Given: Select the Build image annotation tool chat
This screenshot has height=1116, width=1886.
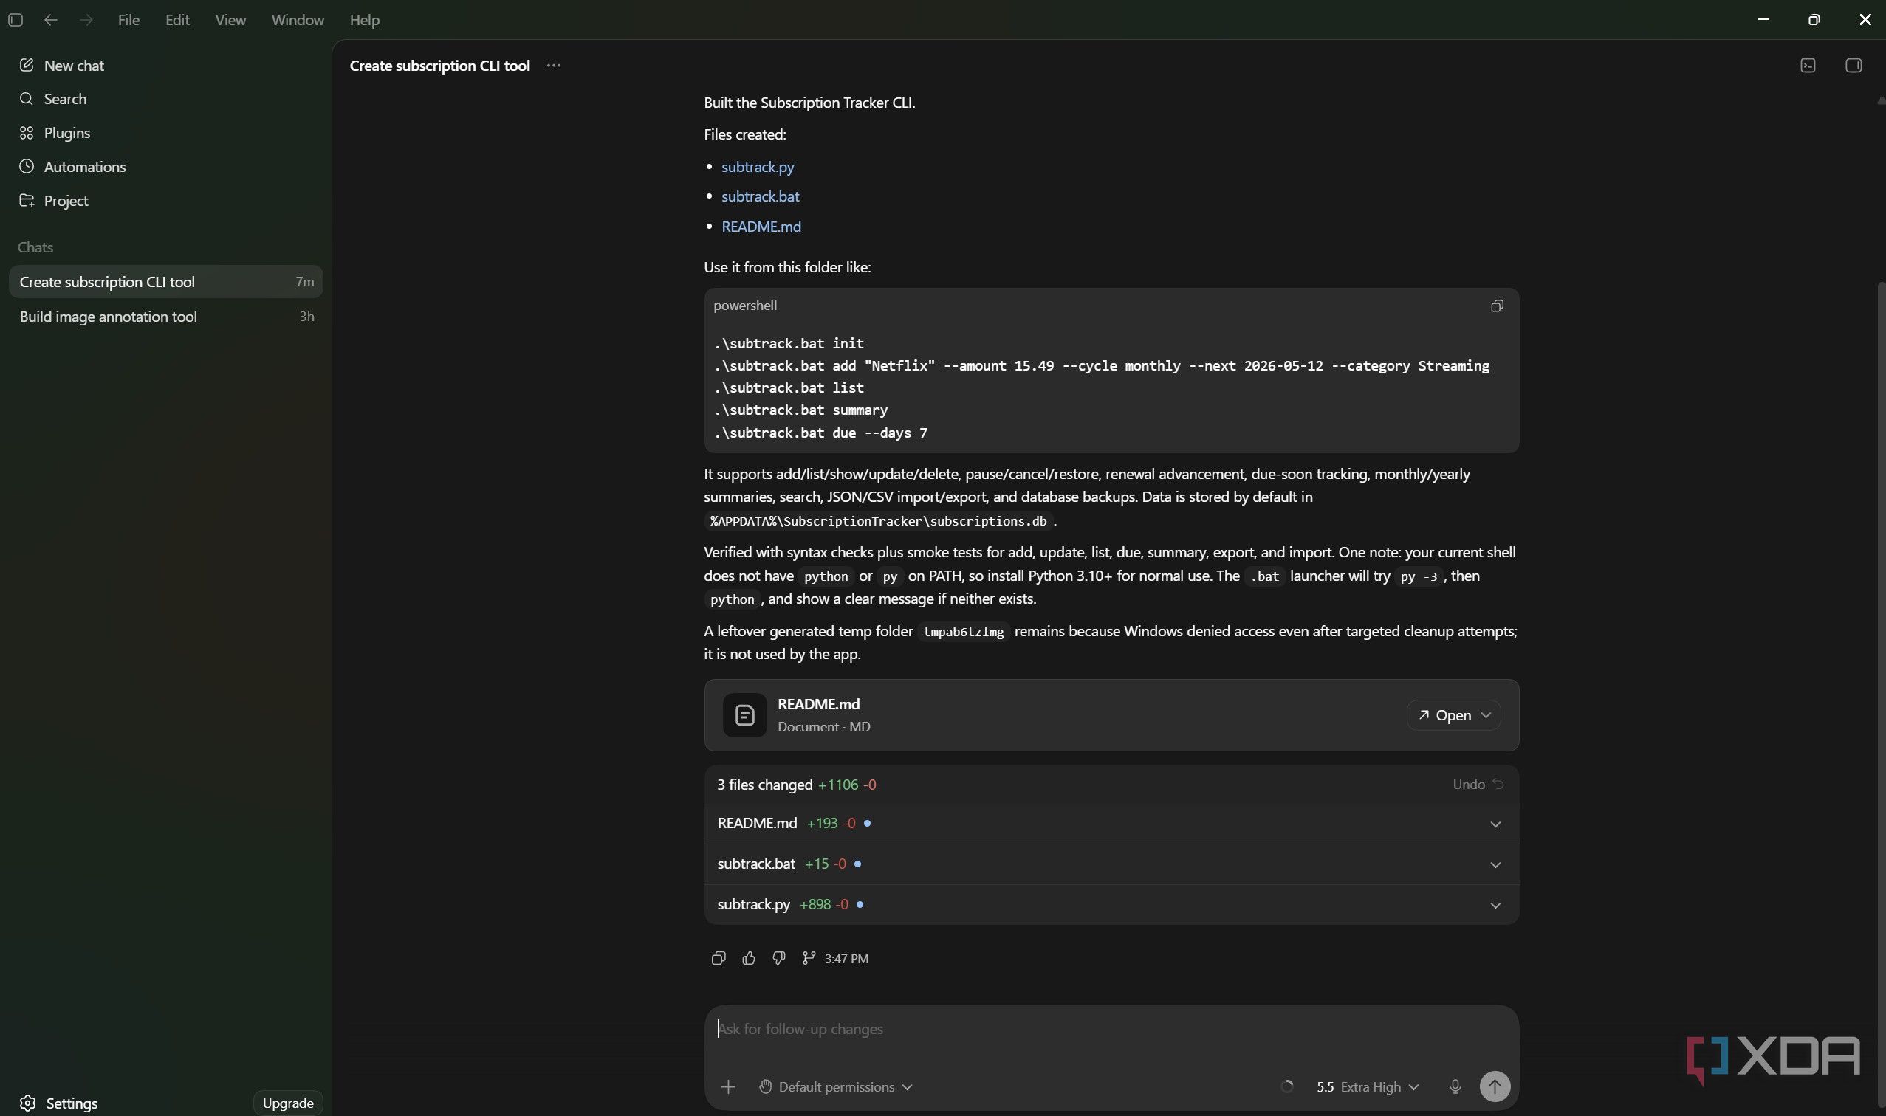Looking at the screenshot, I should [165, 317].
